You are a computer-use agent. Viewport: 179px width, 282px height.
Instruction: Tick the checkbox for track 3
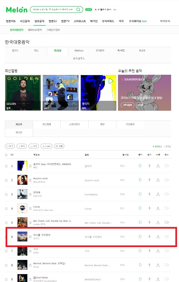click(6, 194)
